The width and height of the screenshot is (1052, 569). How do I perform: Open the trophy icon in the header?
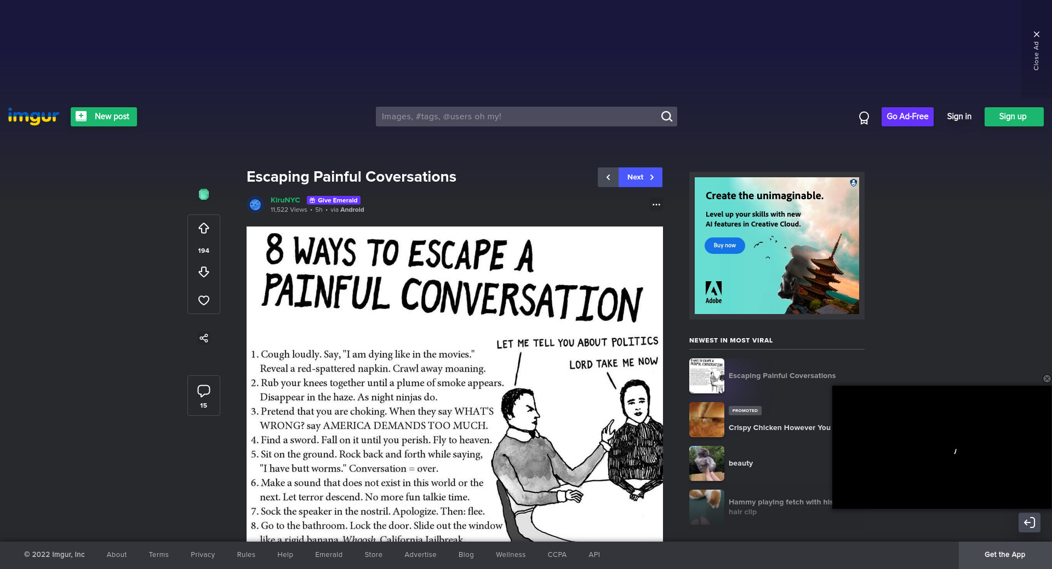(x=864, y=118)
